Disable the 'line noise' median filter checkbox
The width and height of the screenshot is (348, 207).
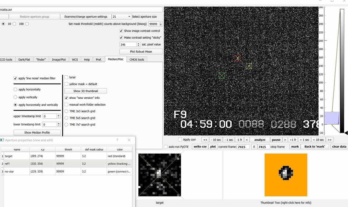[x=15, y=78]
